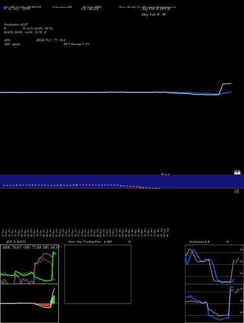Select the "MACD: 30.09, 14.33, 15.76 D" line
Screen dimensions: 244x323
[x=25, y=32]
